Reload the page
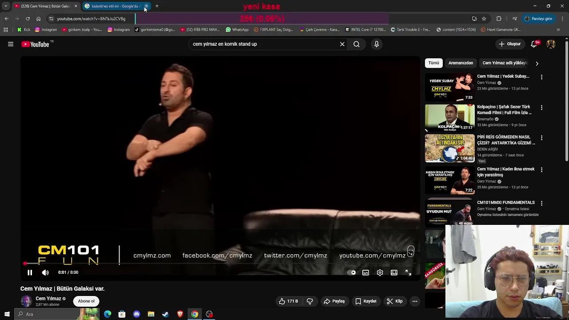Image resolution: width=569 pixels, height=320 pixels. click(x=28, y=19)
